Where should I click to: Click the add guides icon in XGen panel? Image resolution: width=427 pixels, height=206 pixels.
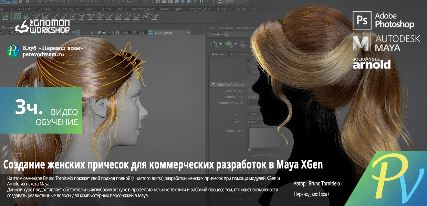click(243, 44)
